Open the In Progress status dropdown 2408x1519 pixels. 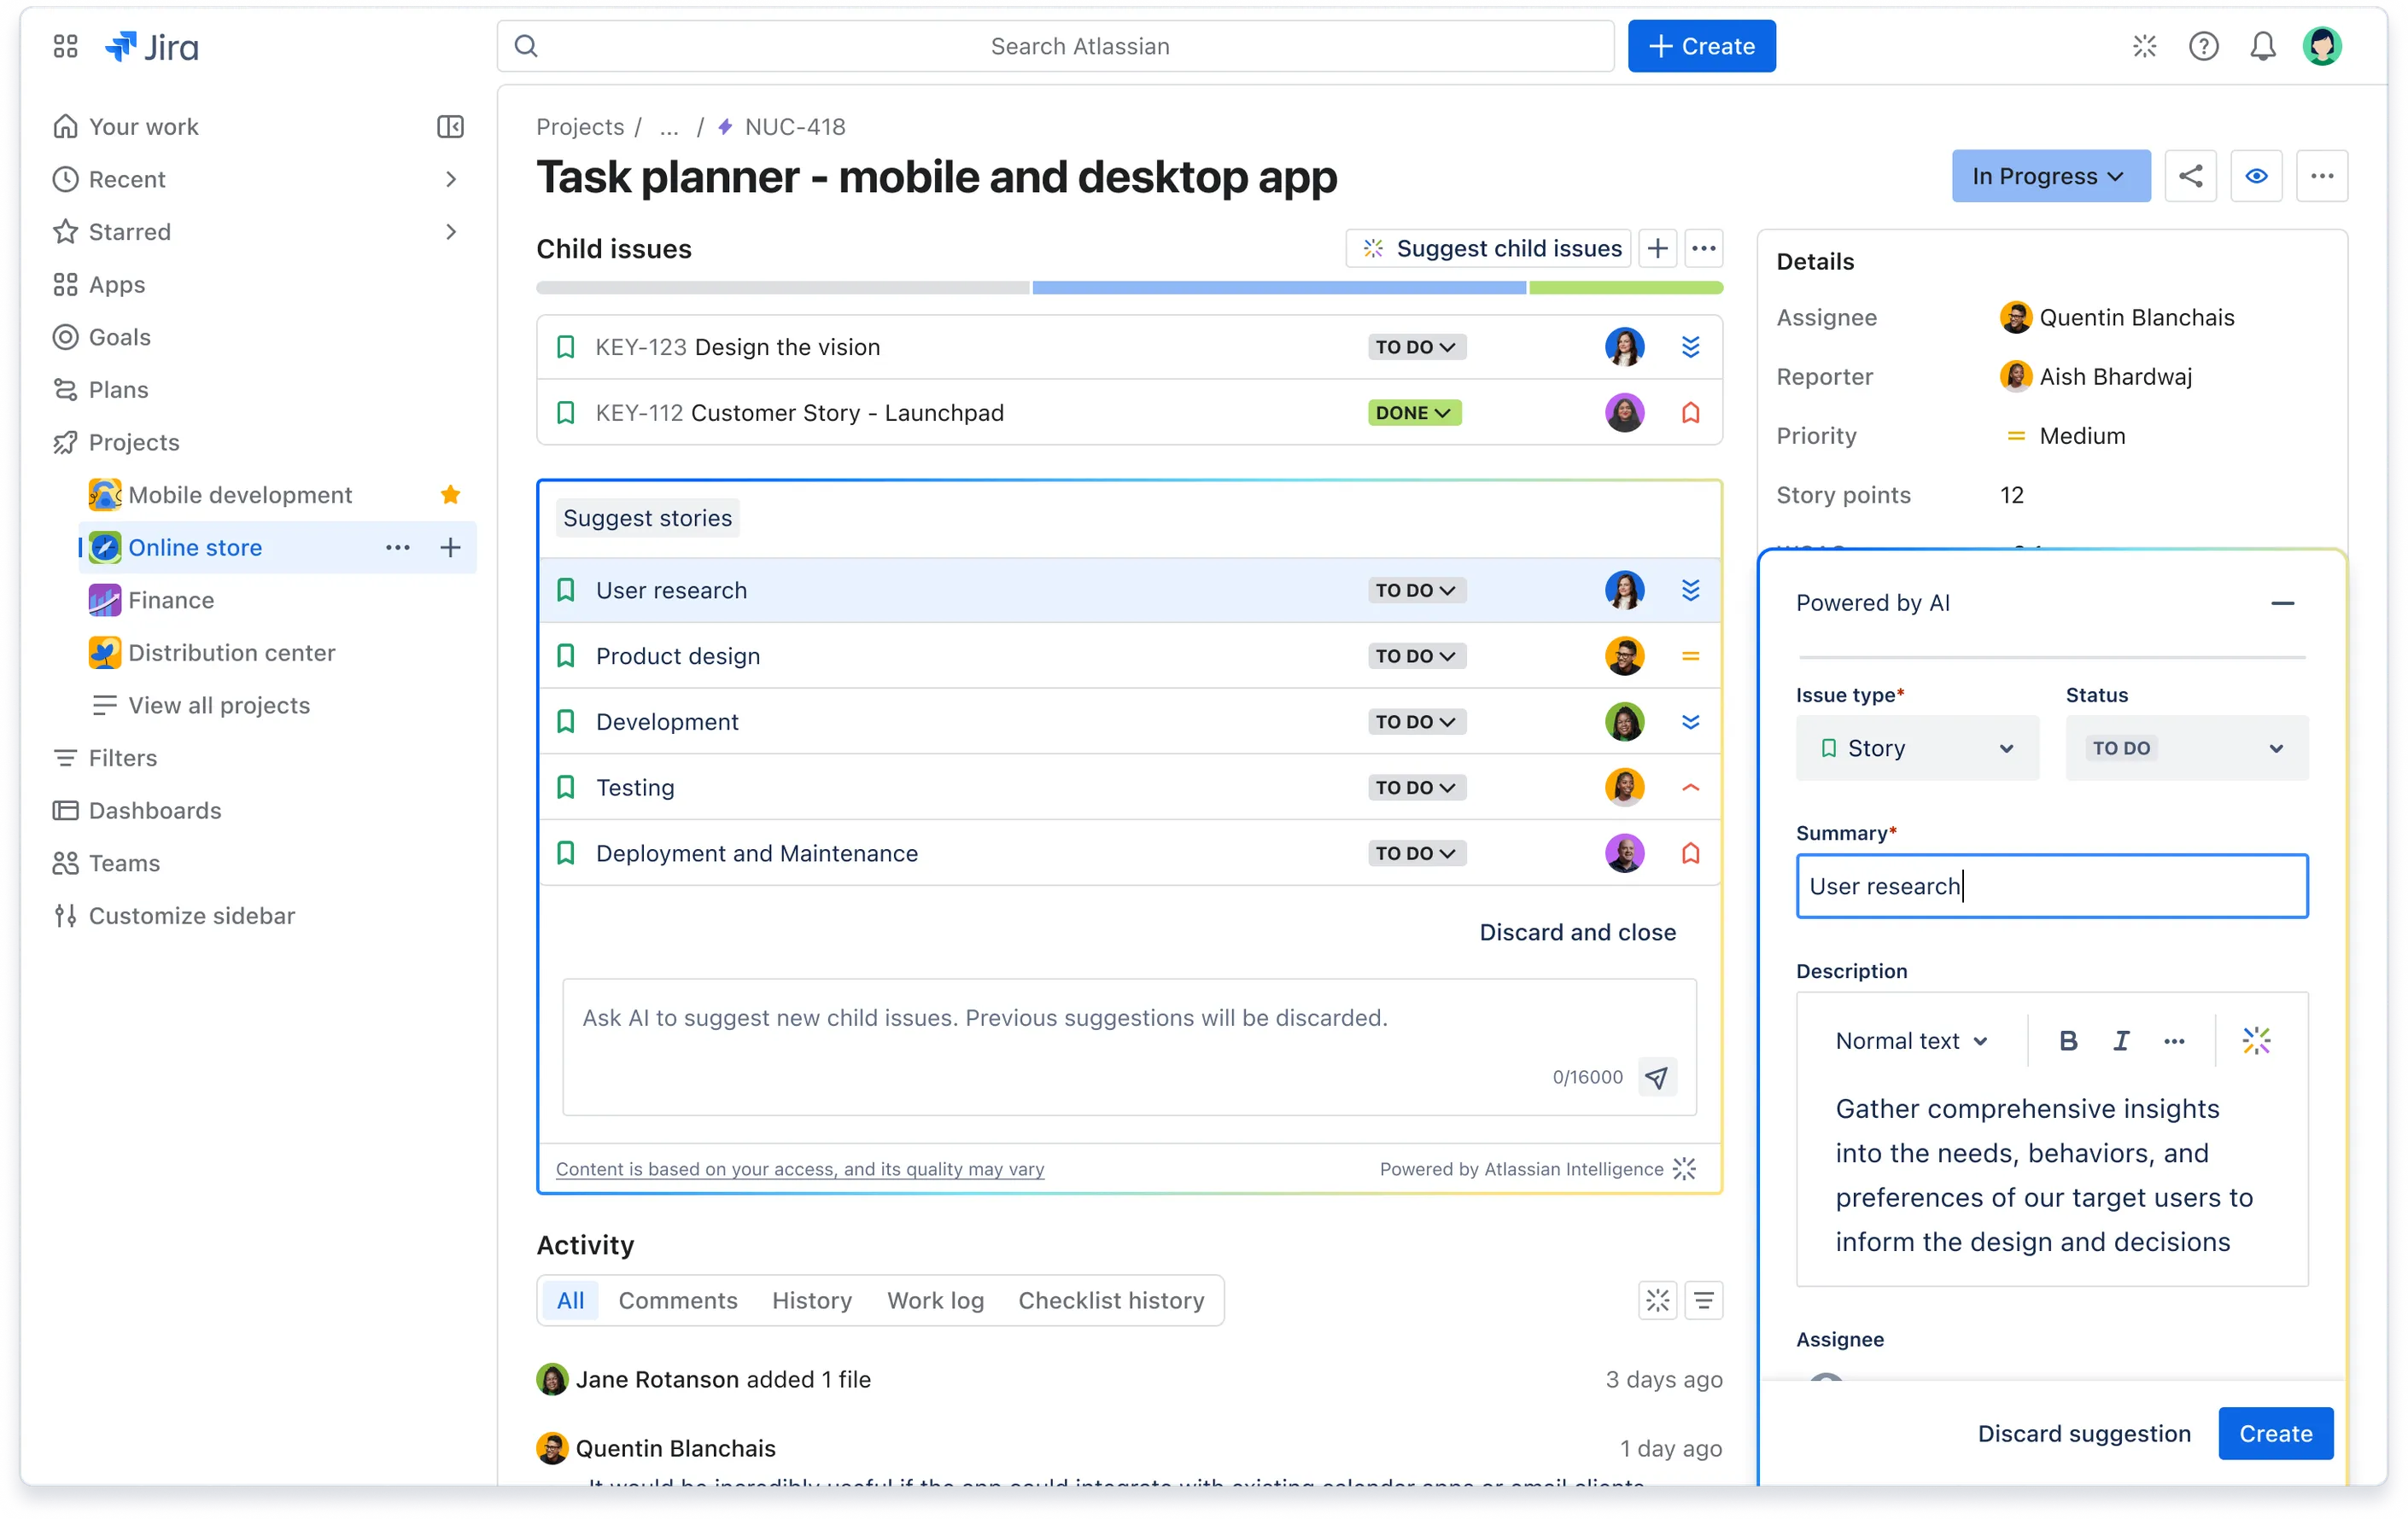click(2050, 176)
